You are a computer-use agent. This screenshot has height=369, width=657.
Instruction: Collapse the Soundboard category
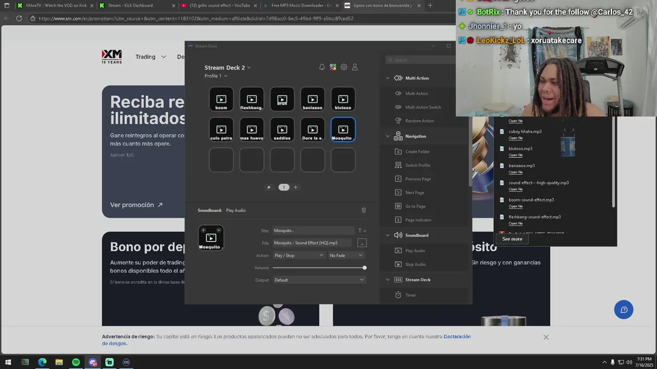point(388,235)
